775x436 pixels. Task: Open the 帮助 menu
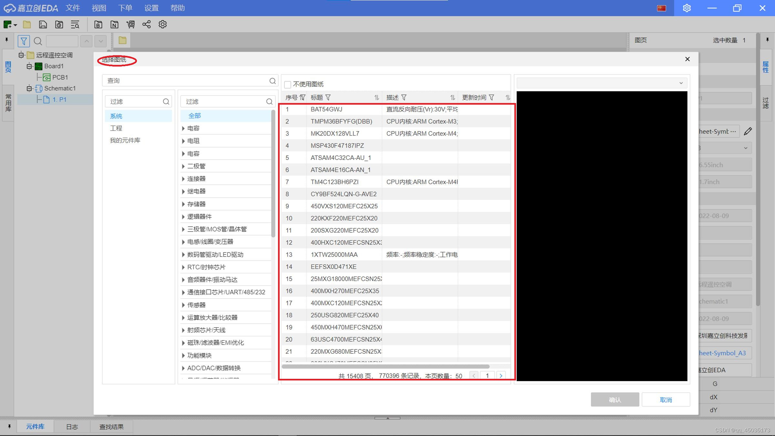point(178,8)
